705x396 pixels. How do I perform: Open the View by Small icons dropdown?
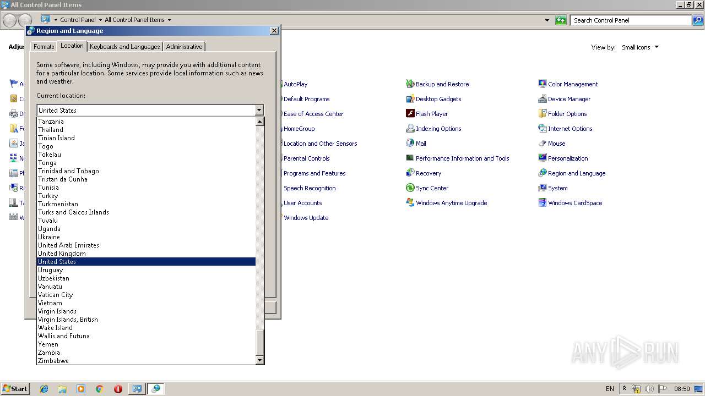coord(640,47)
